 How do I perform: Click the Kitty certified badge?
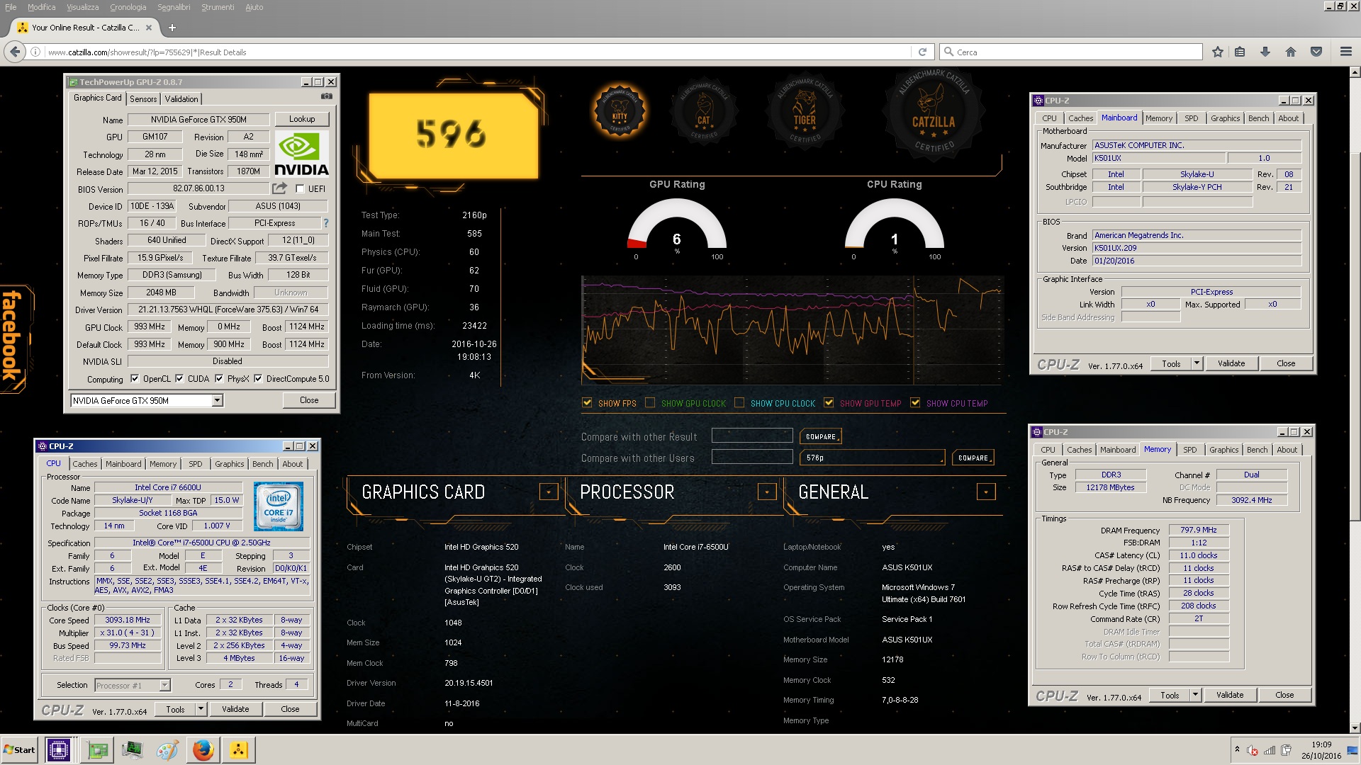620,112
